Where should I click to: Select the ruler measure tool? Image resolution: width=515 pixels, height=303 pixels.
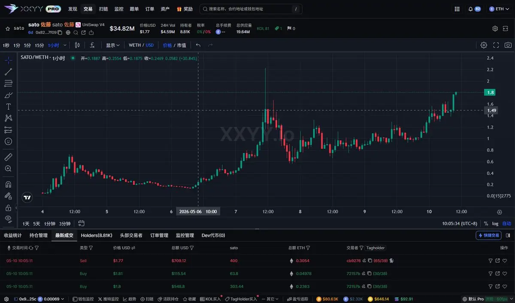pyautogui.click(x=8, y=157)
